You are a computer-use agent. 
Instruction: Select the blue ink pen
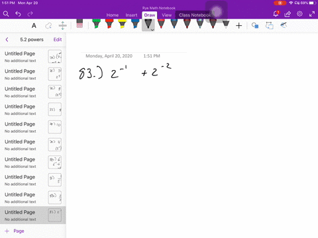click(x=174, y=24)
